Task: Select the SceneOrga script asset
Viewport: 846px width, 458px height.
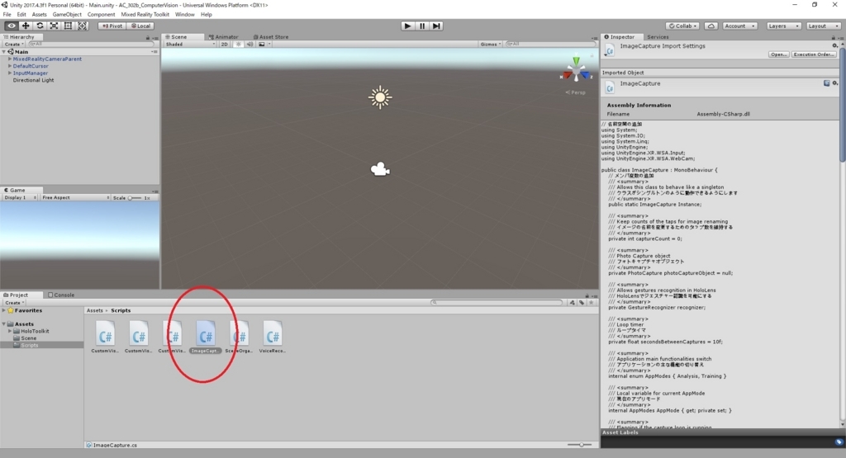Action: 239,337
